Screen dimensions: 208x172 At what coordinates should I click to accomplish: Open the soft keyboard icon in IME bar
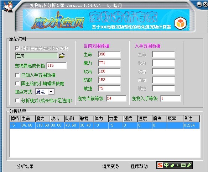[183, 165]
